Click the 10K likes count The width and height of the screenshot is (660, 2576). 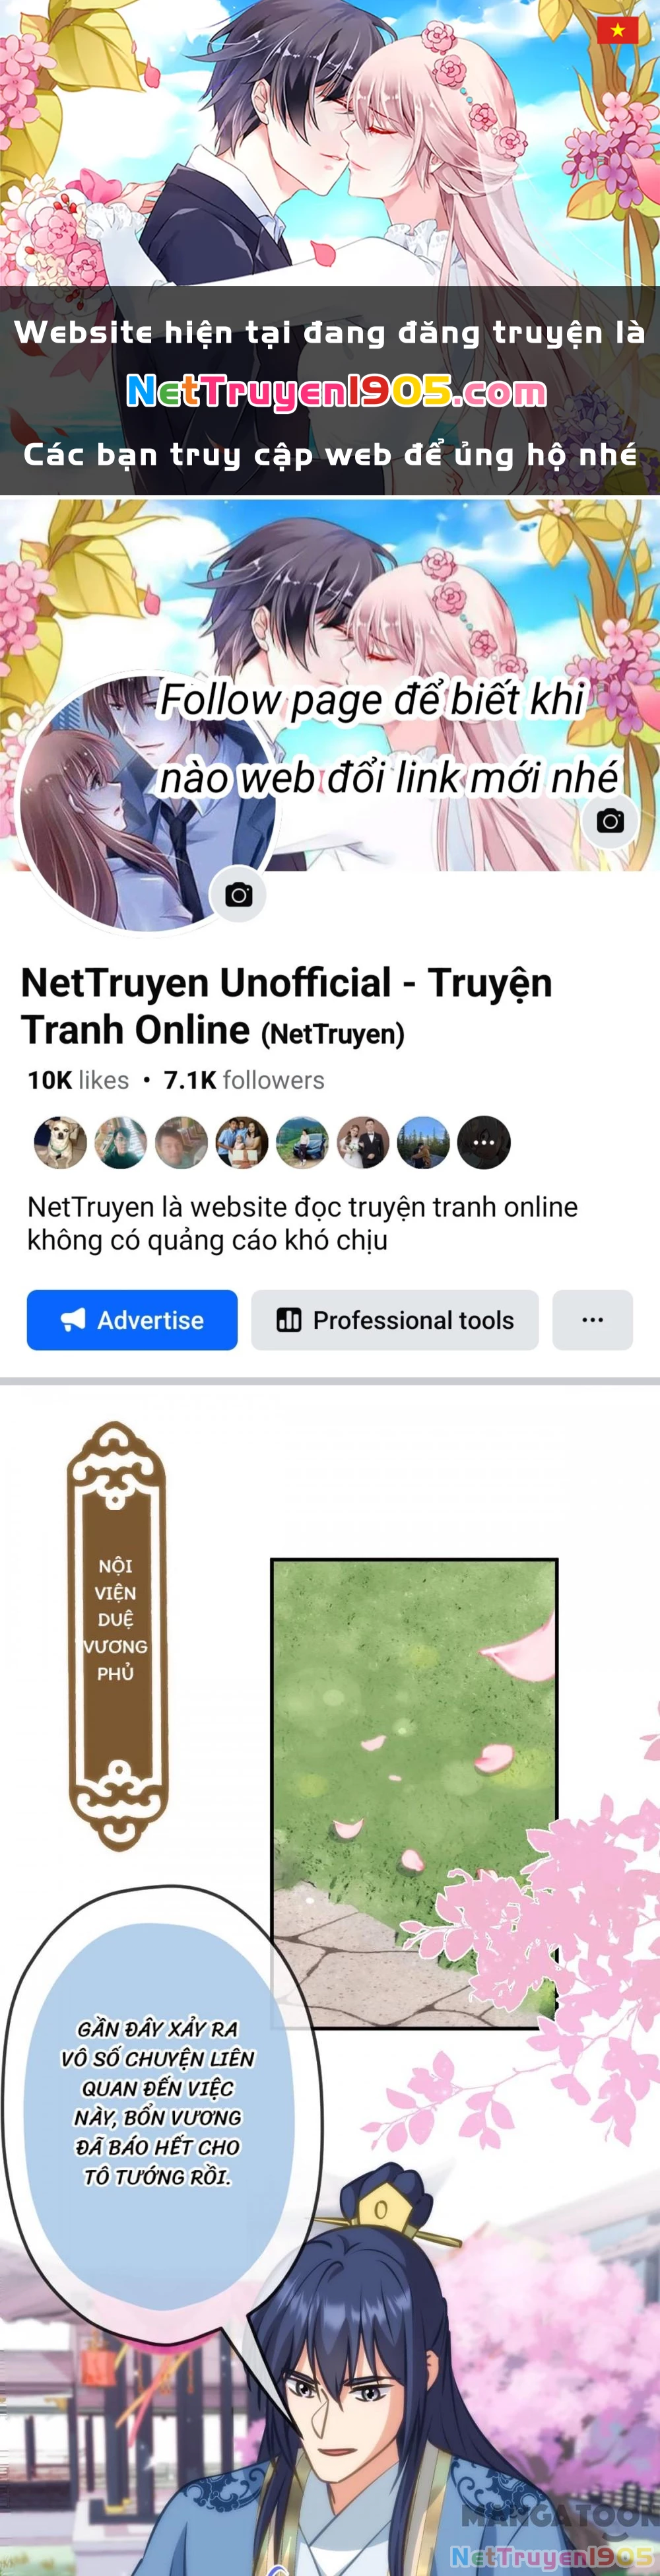click(x=78, y=1080)
